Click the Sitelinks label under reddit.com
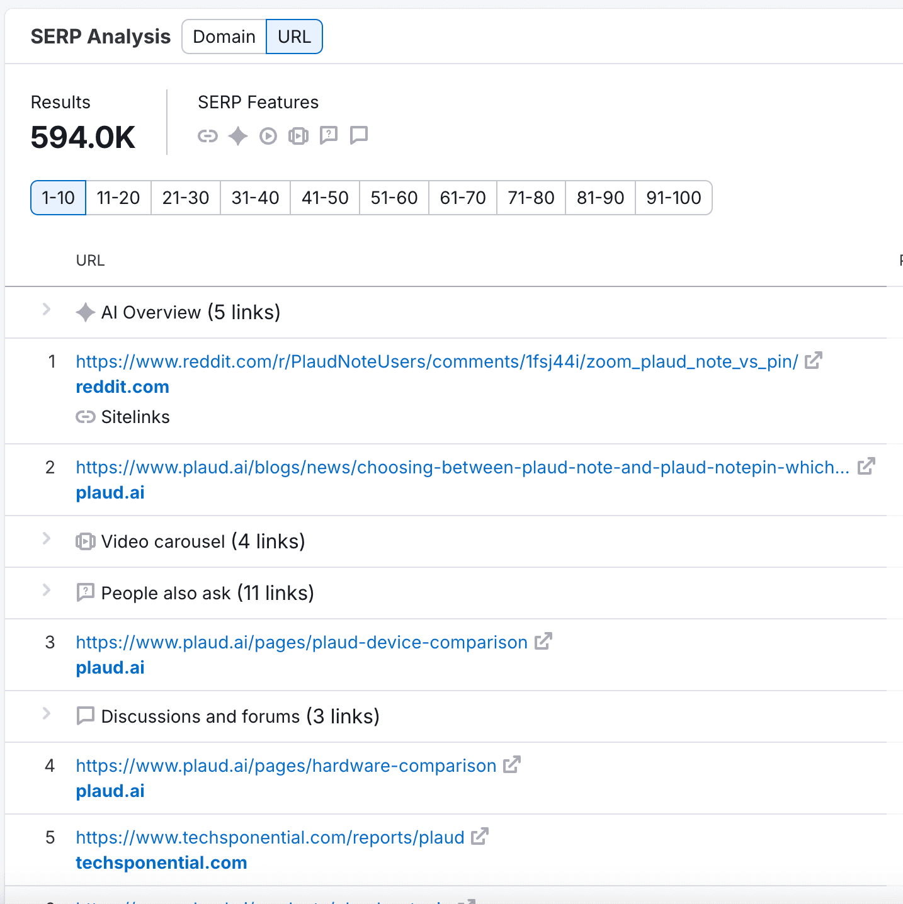 pos(135,417)
